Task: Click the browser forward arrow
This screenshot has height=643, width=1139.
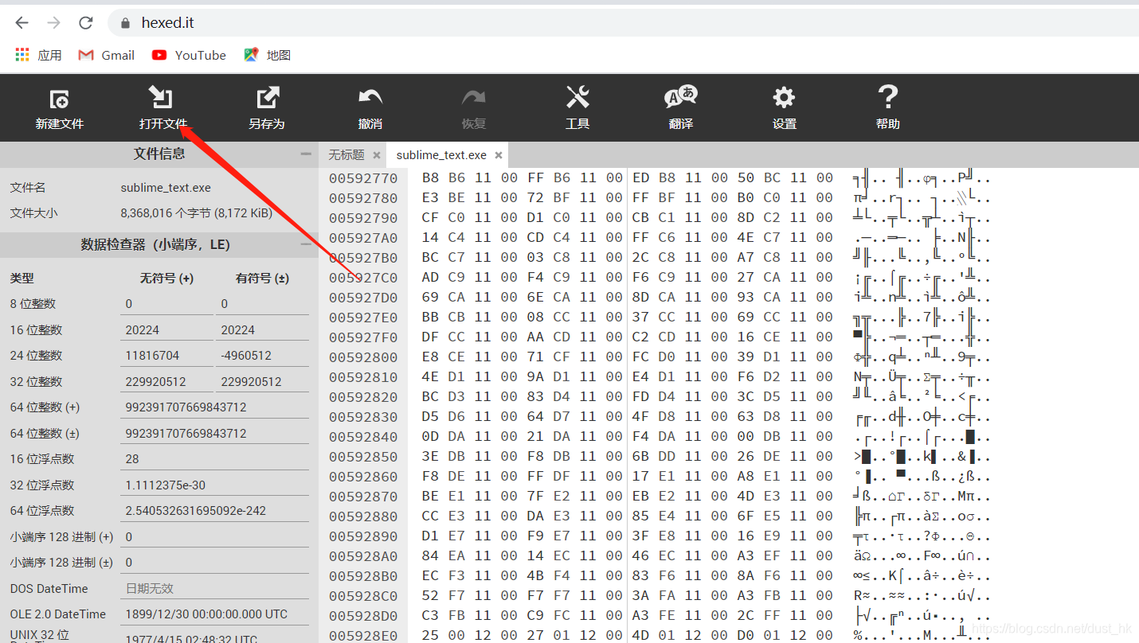Action: 53,23
